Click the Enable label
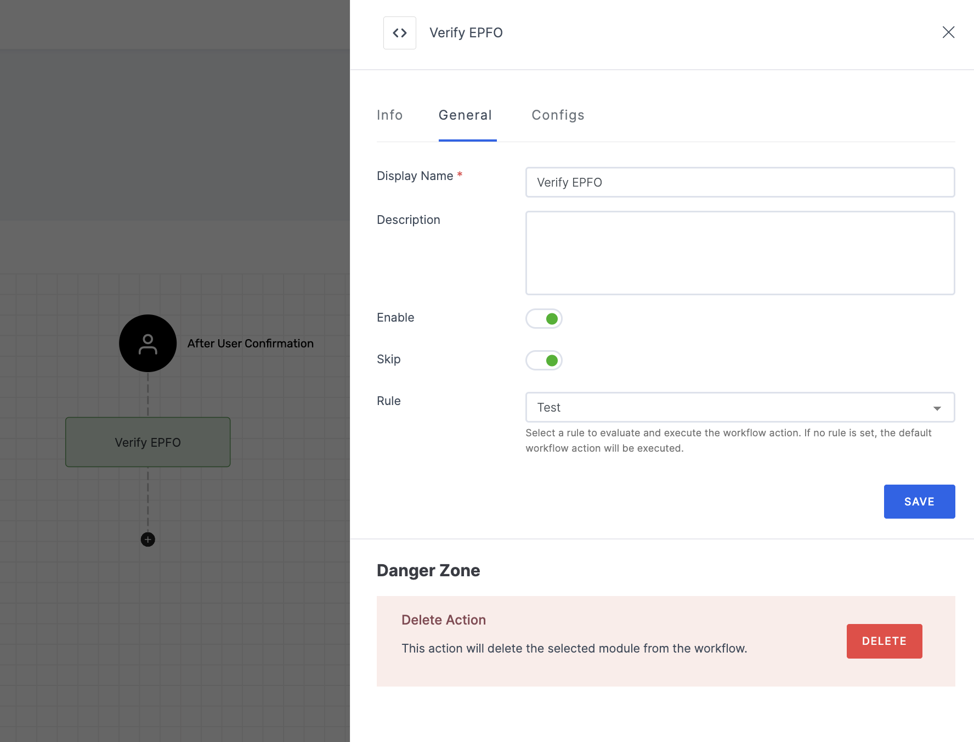 pyautogui.click(x=395, y=318)
